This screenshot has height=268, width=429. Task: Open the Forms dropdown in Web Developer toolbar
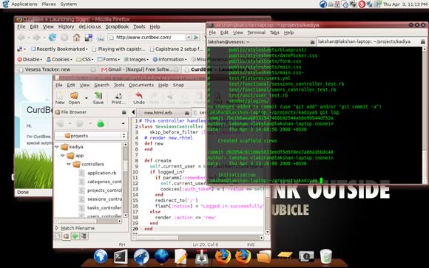coord(108,59)
